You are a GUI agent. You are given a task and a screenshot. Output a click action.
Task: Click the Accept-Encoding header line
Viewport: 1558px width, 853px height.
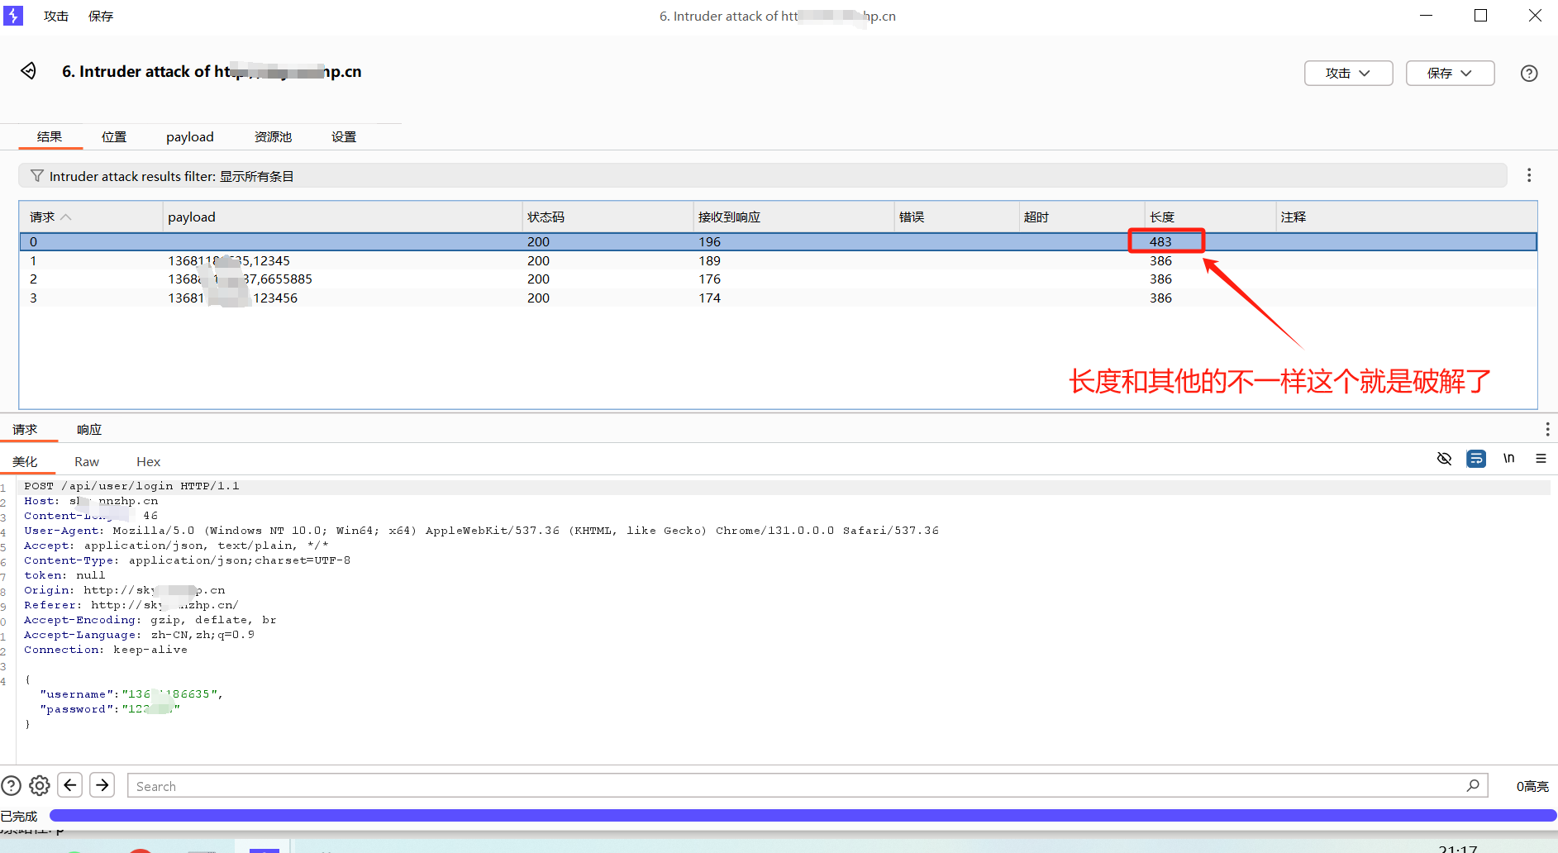click(150, 620)
